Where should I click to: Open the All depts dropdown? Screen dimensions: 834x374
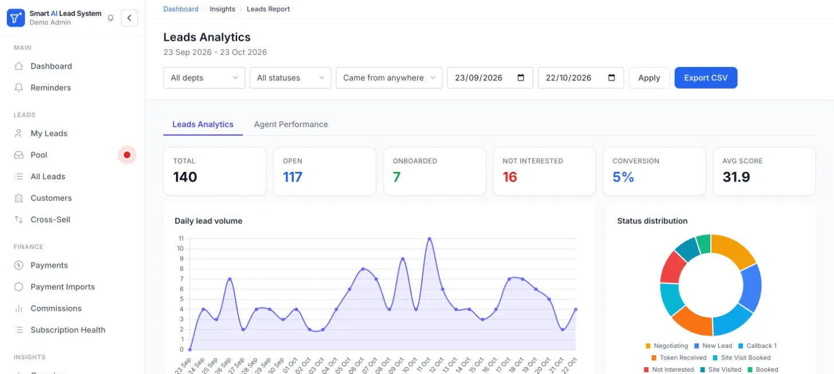point(204,78)
